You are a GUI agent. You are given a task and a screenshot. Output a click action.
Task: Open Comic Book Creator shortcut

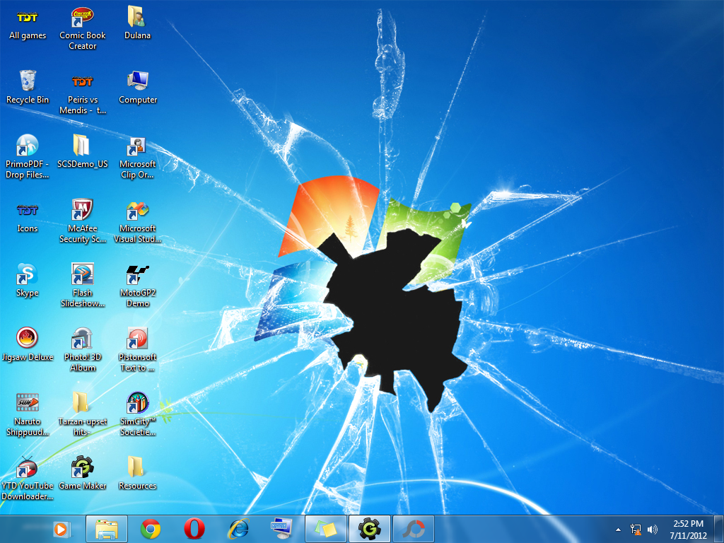coord(83,17)
